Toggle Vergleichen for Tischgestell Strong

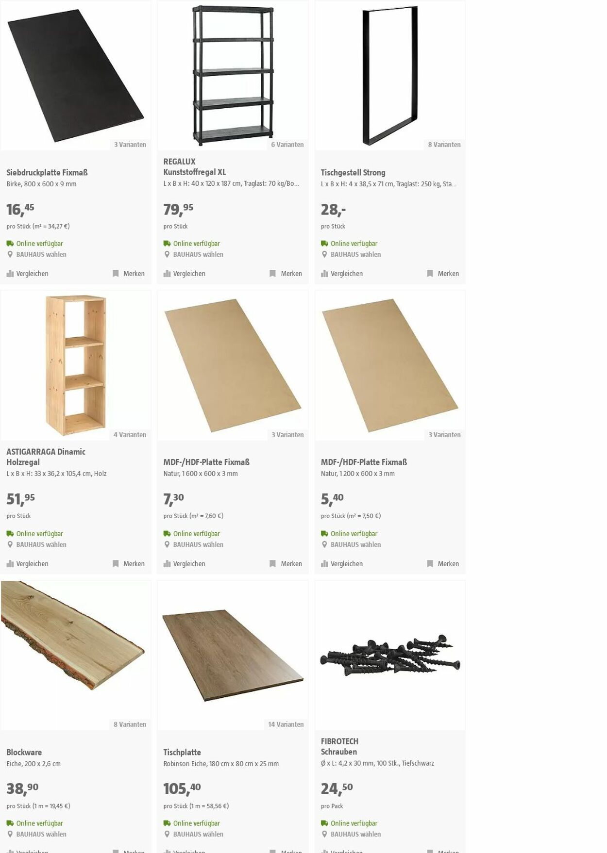pos(342,274)
